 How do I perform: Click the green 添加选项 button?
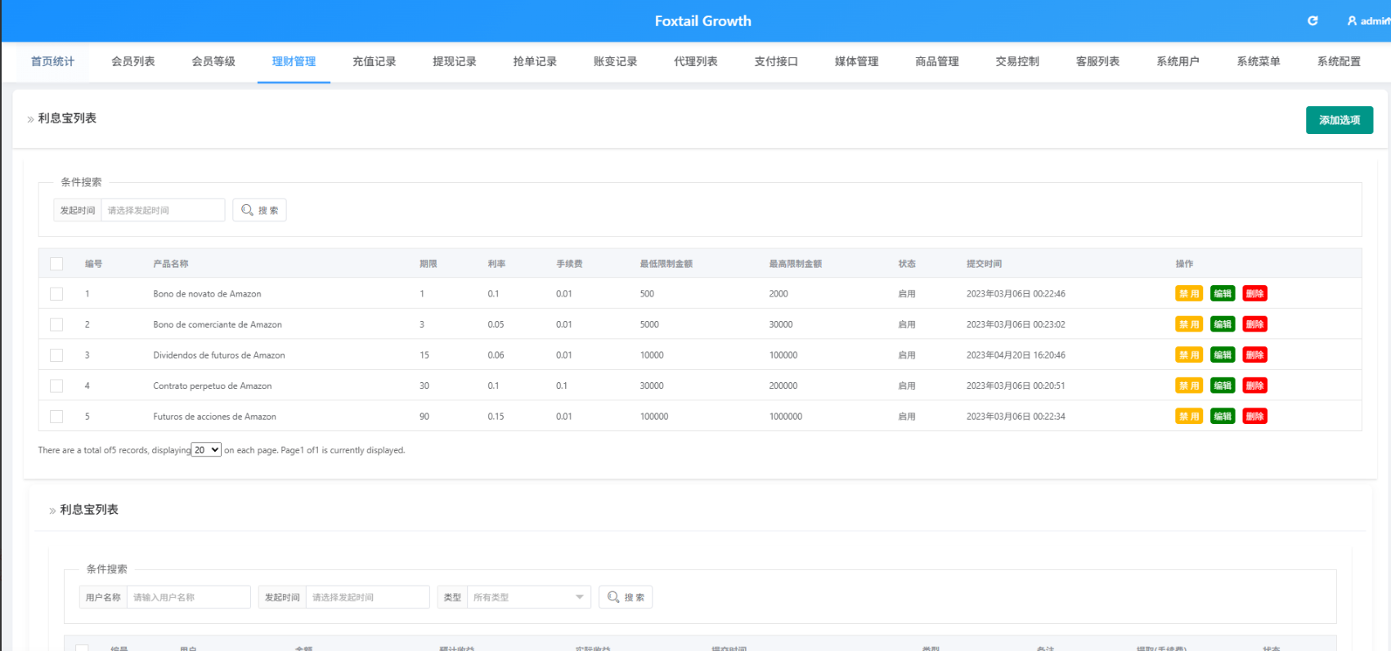[1339, 120]
